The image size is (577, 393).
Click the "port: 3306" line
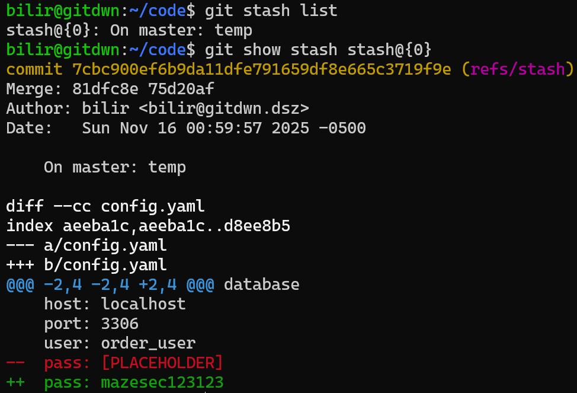[x=91, y=324]
